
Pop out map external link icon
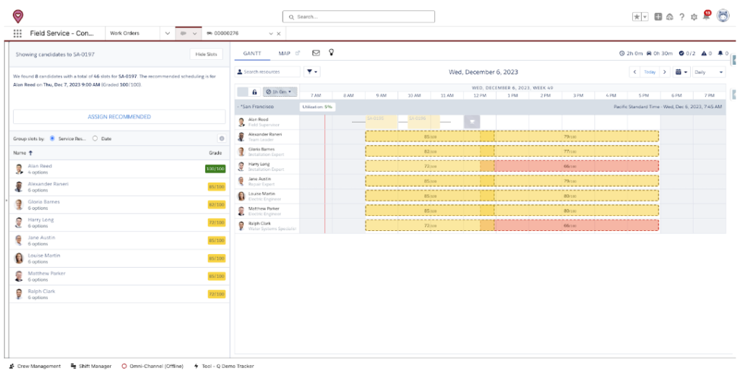pyautogui.click(x=297, y=53)
